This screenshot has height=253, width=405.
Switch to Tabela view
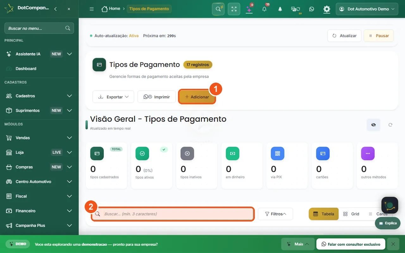coord(324,214)
